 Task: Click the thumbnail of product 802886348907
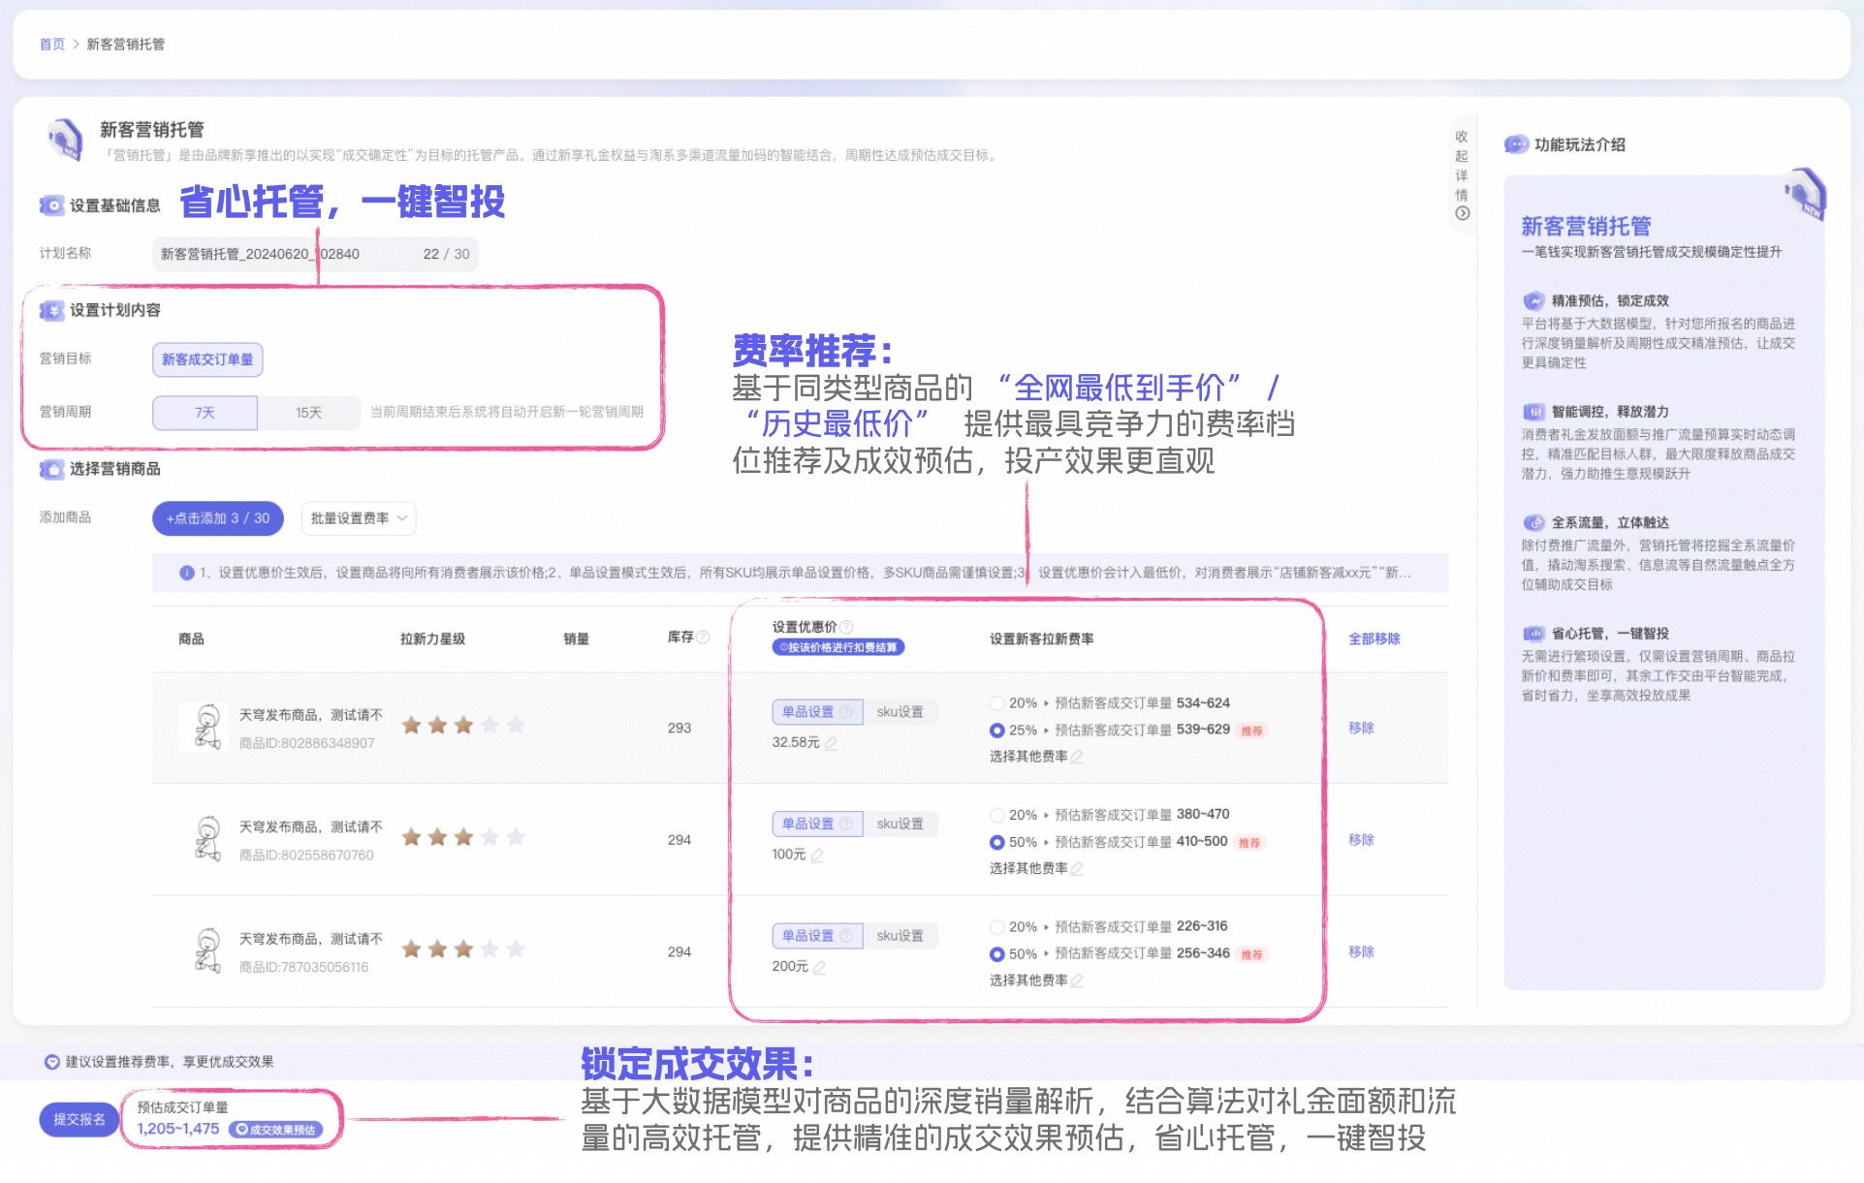click(205, 728)
